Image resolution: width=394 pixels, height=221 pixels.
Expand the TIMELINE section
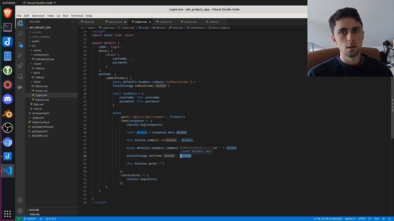pyautogui.click(x=34, y=214)
